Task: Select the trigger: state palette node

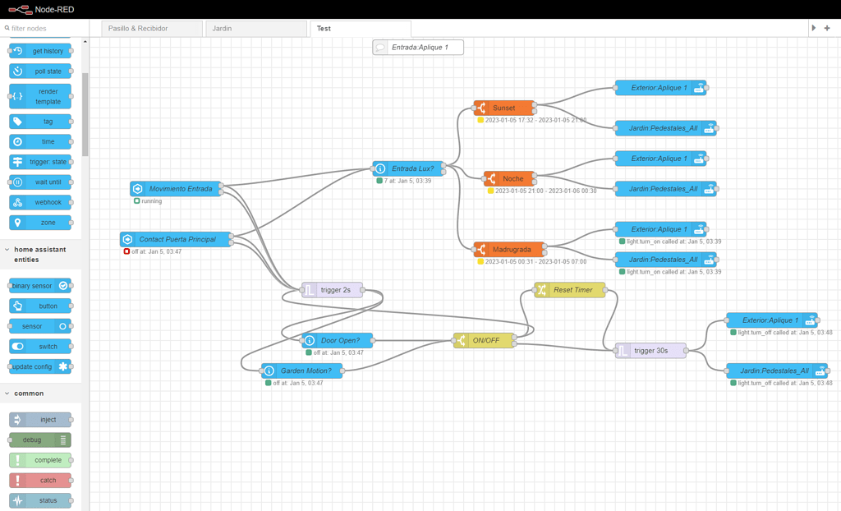Action: (x=39, y=162)
